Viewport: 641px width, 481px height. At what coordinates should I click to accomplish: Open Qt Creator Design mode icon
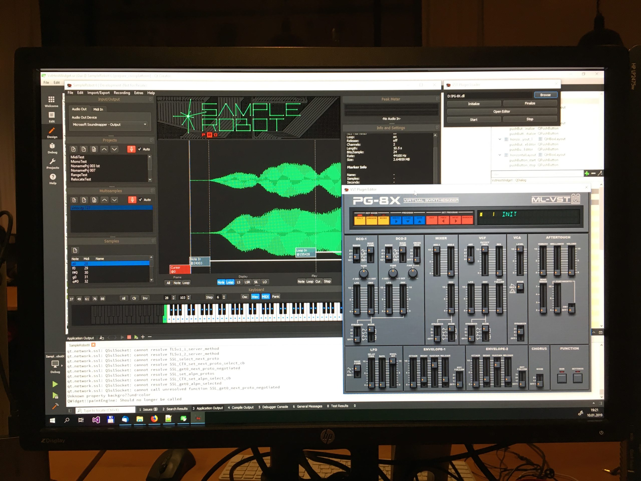coord(52,131)
